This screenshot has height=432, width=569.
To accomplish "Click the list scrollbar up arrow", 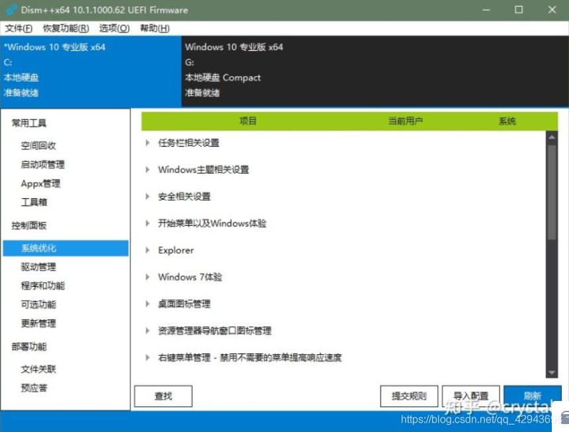I will 552,137.
